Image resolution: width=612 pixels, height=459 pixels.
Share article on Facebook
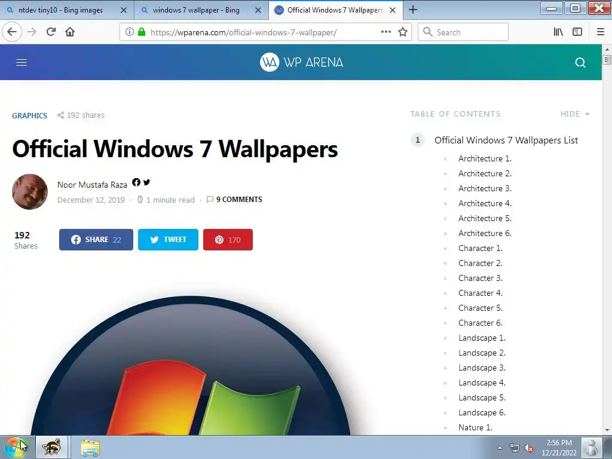[96, 240]
